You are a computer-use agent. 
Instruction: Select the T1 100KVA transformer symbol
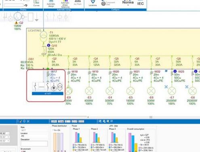click(x=44, y=36)
